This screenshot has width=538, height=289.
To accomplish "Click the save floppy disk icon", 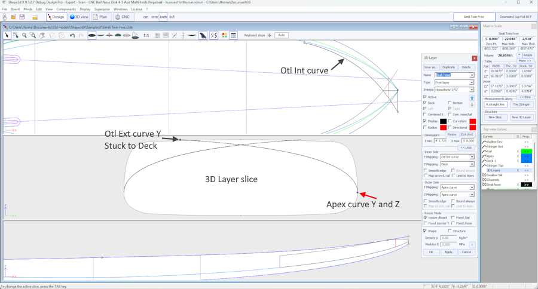I will click(x=22, y=17).
